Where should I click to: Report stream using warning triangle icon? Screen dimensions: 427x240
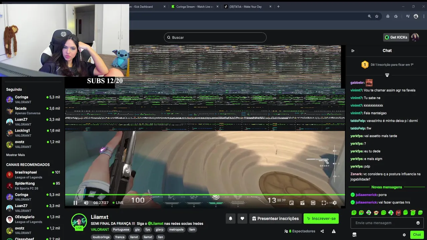click(x=334, y=231)
